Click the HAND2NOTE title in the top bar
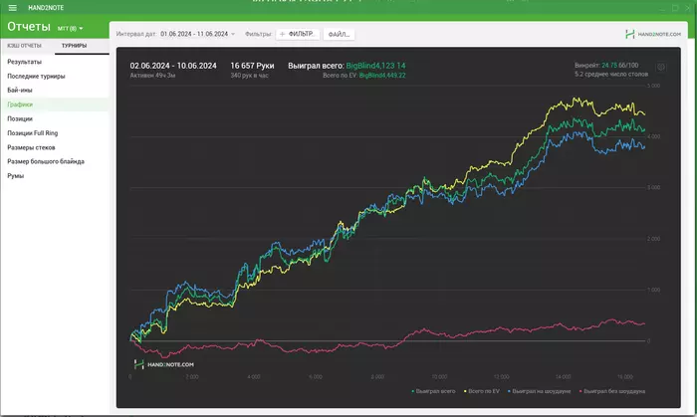697x417 pixels. point(46,8)
